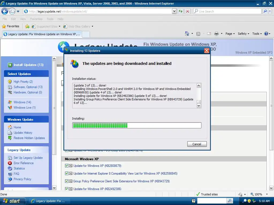Open a new blank tab
The width and height of the screenshot is (274, 205).
coord(86,34)
